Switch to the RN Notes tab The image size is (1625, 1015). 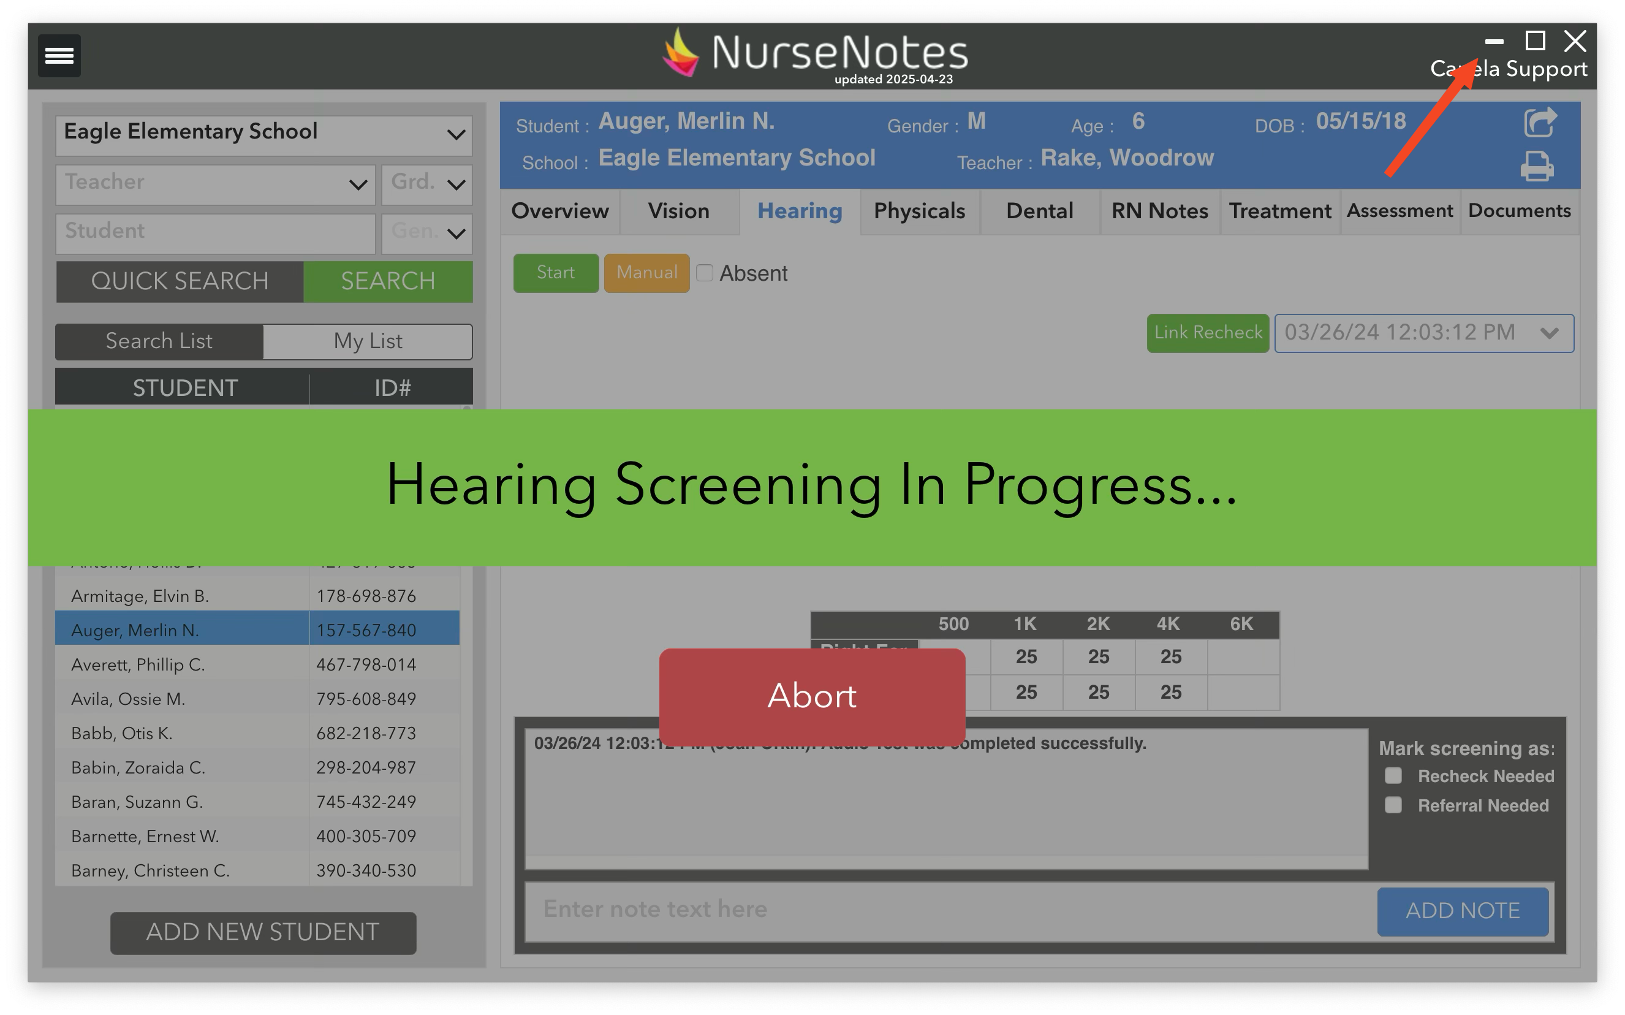(1160, 211)
